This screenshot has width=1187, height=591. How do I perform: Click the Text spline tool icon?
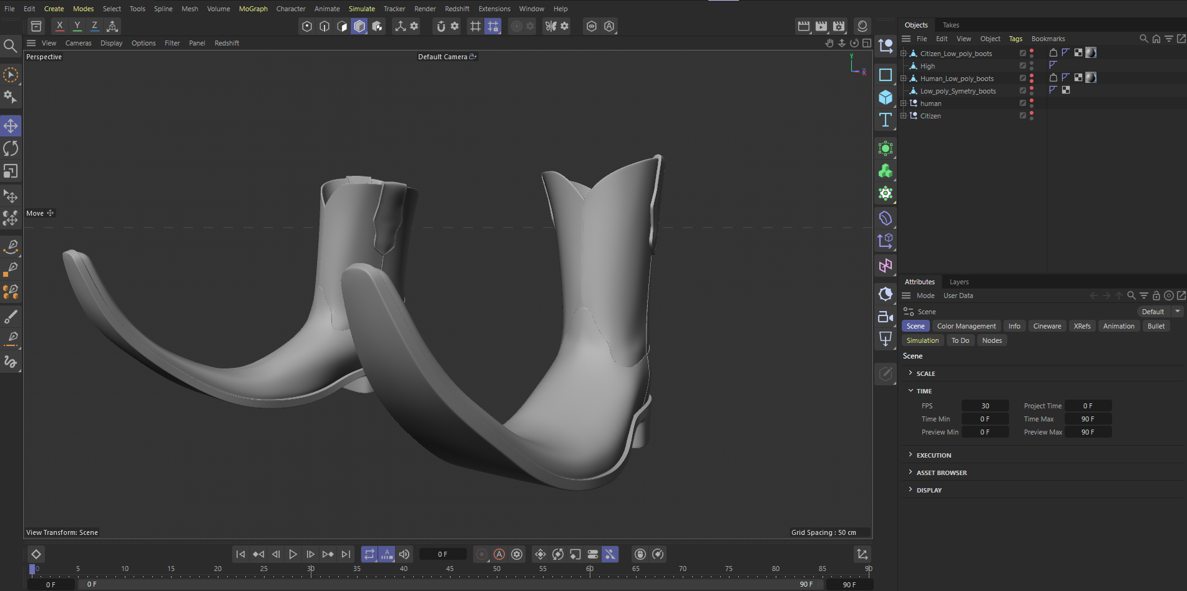coord(886,120)
